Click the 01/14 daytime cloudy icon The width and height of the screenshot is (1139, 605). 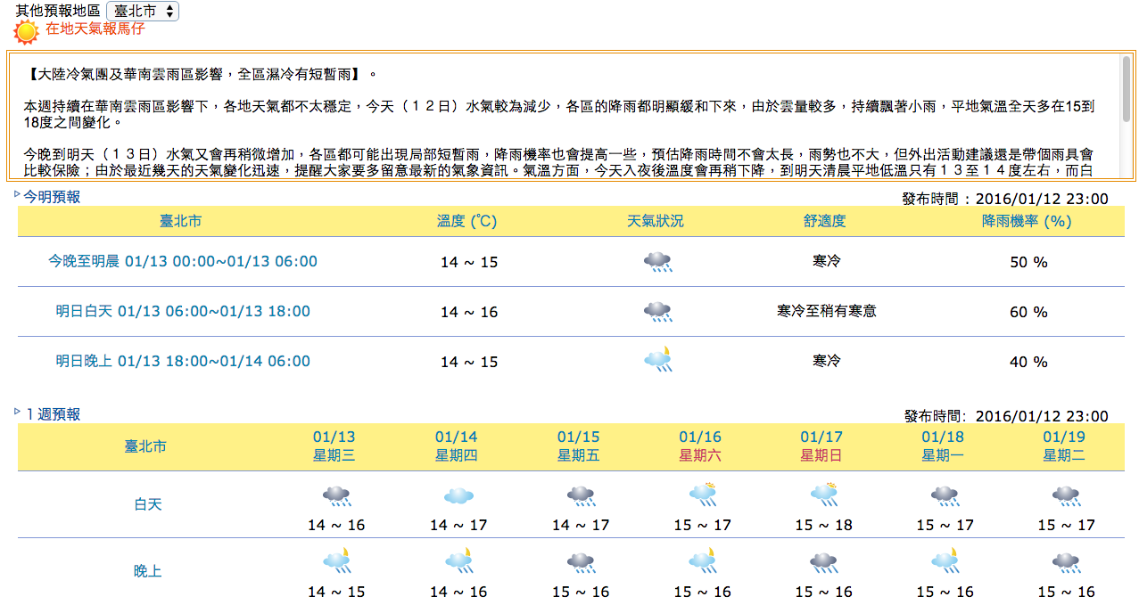point(458,496)
